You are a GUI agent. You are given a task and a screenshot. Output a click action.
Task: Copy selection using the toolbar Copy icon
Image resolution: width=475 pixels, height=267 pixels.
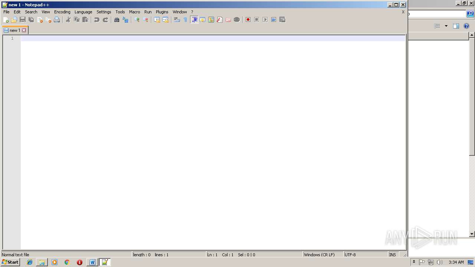tap(77, 20)
